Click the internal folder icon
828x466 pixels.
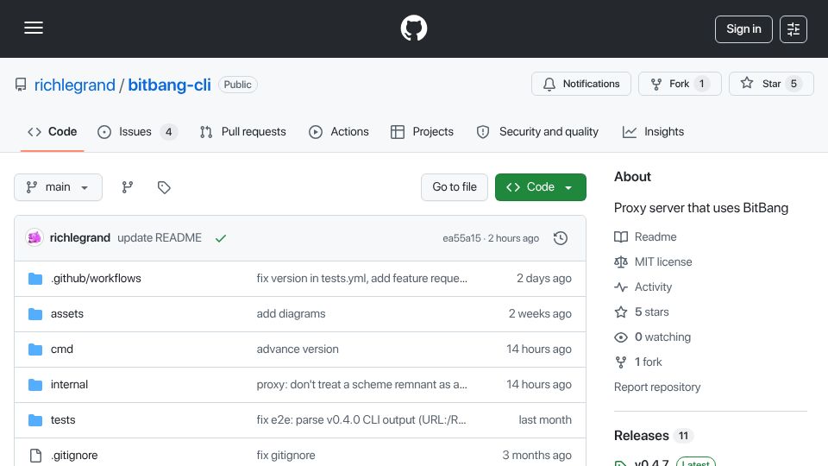pyautogui.click(x=35, y=385)
